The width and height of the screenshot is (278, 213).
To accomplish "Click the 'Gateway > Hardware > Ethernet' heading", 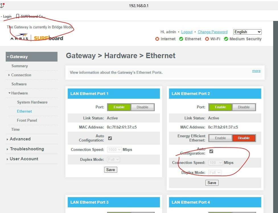I will [121, 56].
